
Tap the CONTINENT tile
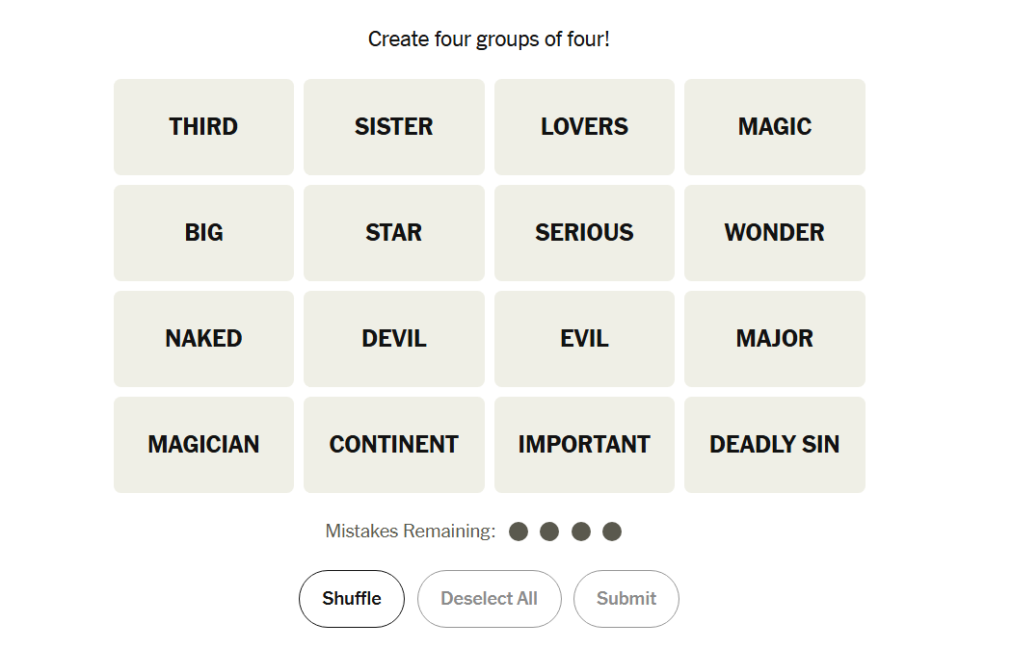393,445
